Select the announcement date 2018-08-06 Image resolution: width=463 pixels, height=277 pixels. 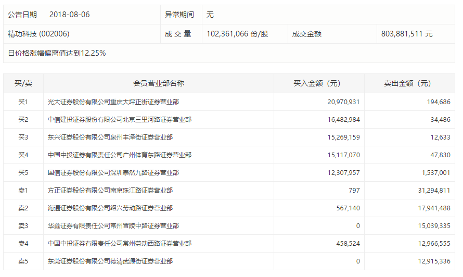(x=70, y=15)
